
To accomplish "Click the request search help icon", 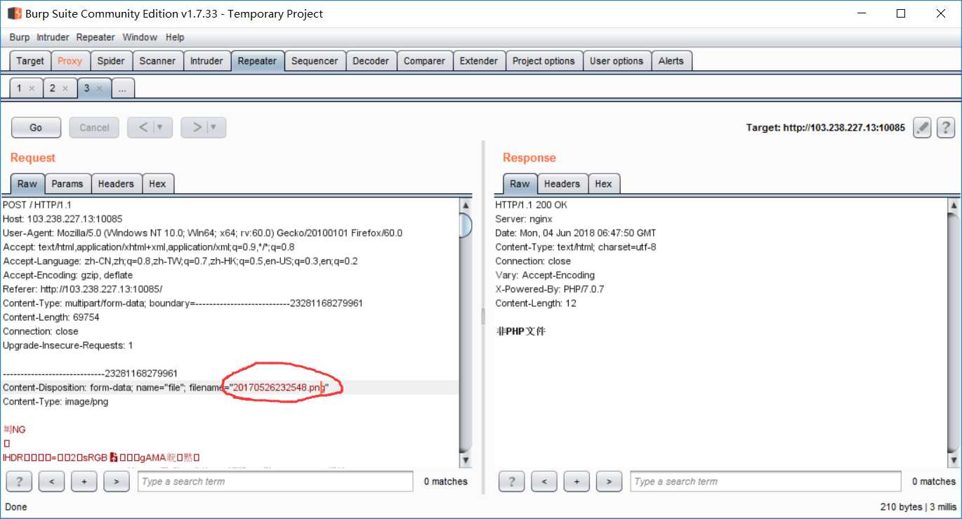I will (x=19, y=481).
